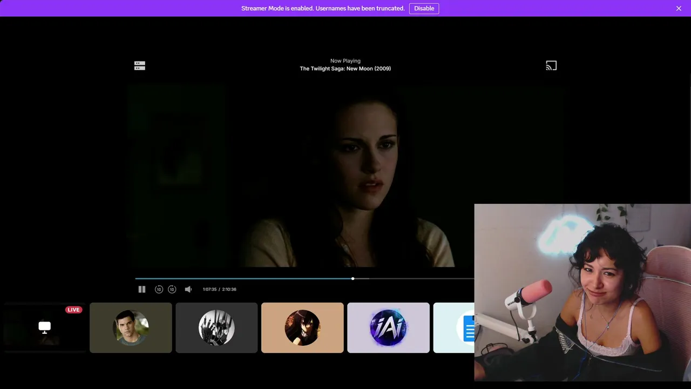
Task: Pause the movie playback
Action: click(x=142, y=290)
